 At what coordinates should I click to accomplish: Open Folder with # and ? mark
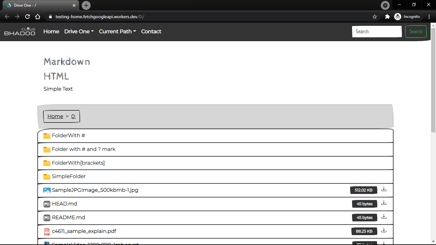coord(215,149)
